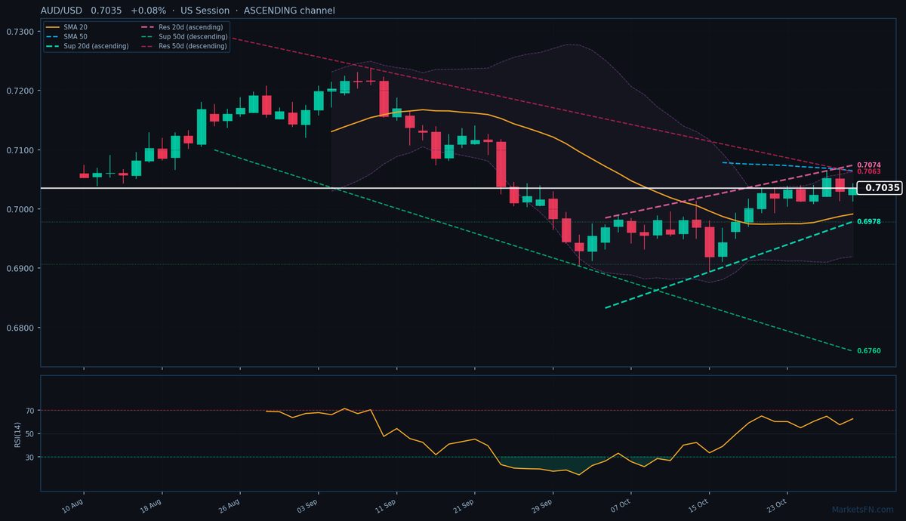Click the 0.6900 price axis label
906x521 pixels.
pos(20,269)
